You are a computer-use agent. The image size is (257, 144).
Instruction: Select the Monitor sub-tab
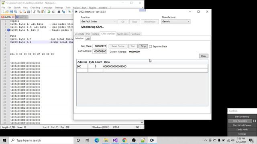pyautogui.click(x=80, y=38)
